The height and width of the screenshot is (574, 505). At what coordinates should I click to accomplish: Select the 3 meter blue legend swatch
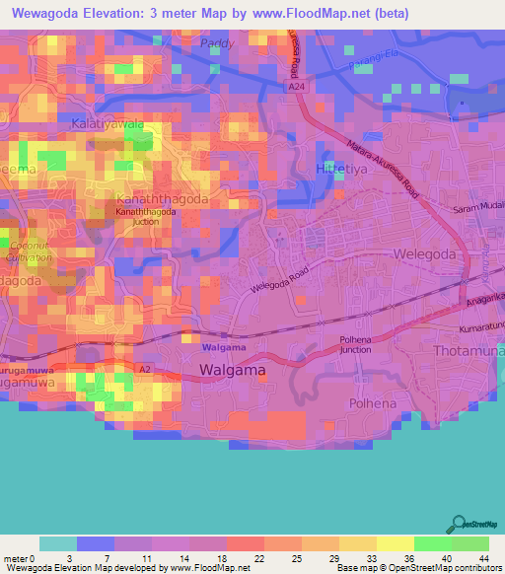pyautogui.click(x=96, y=543)
